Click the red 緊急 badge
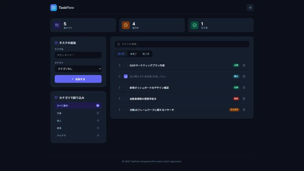Image resolution: width=304 pixels, height=171 pixels. 236,99
